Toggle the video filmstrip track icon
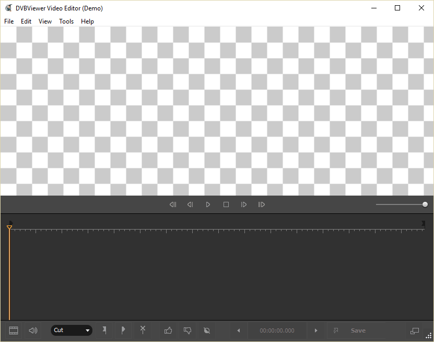 [x=13, y=330]
